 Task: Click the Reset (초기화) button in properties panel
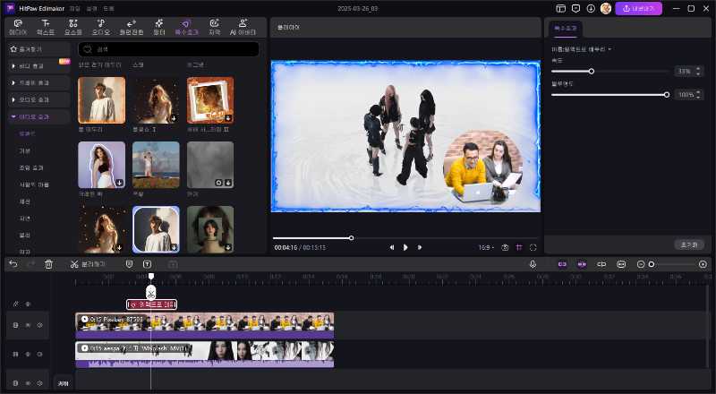tap(689, 244)
